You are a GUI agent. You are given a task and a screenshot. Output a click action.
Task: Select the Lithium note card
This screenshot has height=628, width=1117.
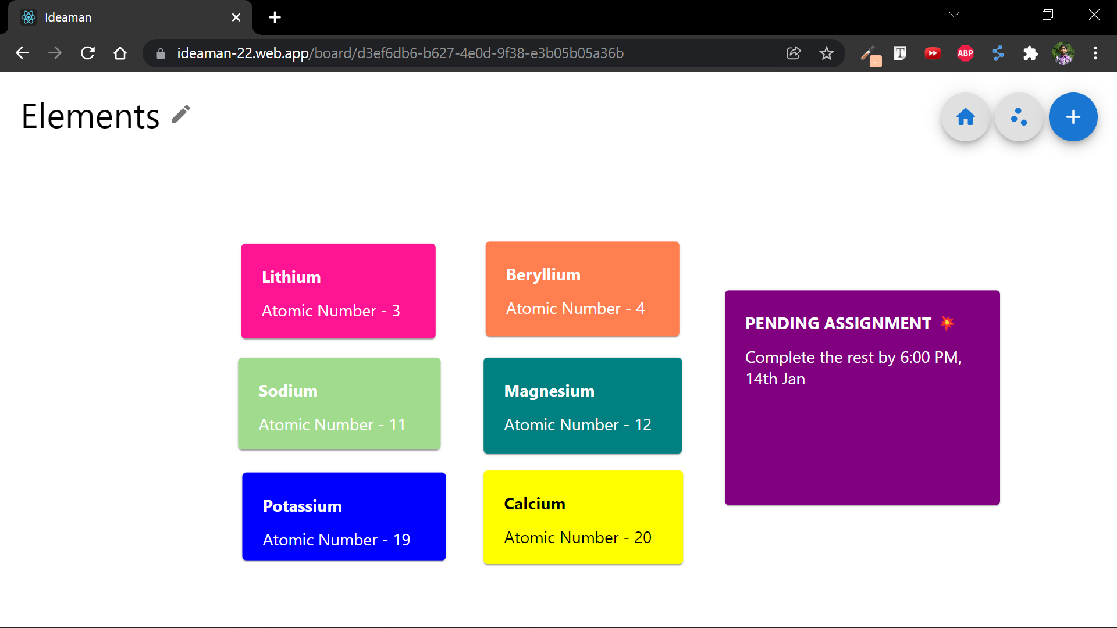tap(339, 291)
